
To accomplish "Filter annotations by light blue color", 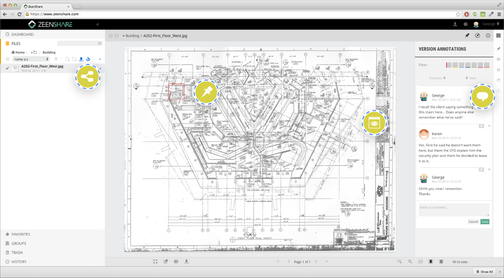I will (462, 65).
